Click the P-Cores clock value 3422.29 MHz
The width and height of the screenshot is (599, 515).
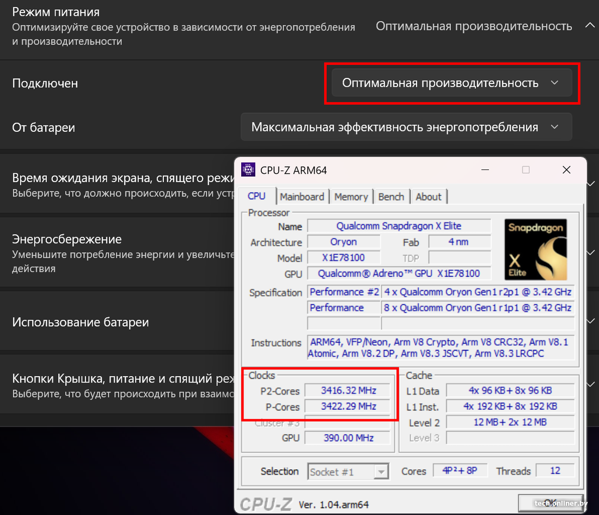tap(347, 406)
